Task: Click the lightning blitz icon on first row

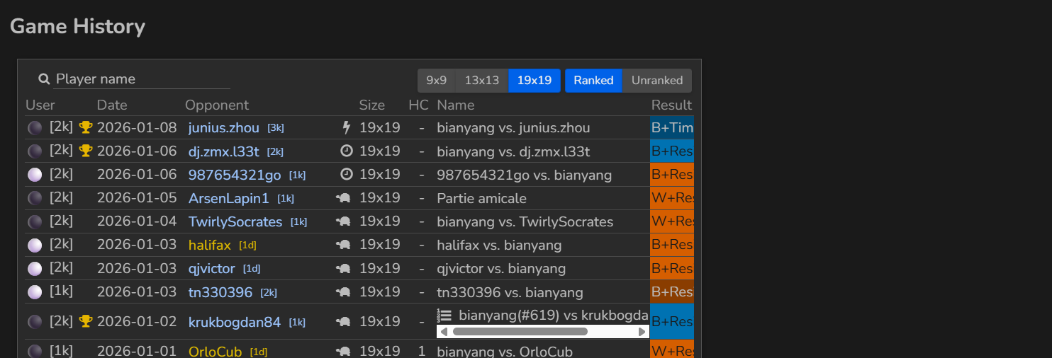Action: coord(347,127)
